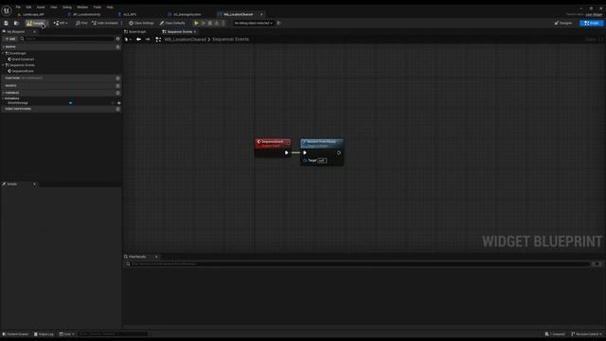
Task: Open the View menu
Action: (x=53, y=7)
